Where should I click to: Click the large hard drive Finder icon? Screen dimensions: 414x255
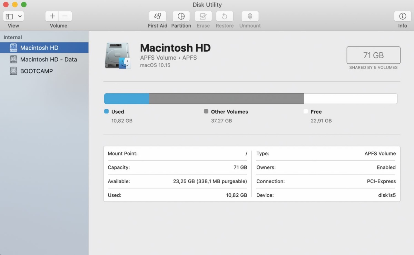pos(118,56)
